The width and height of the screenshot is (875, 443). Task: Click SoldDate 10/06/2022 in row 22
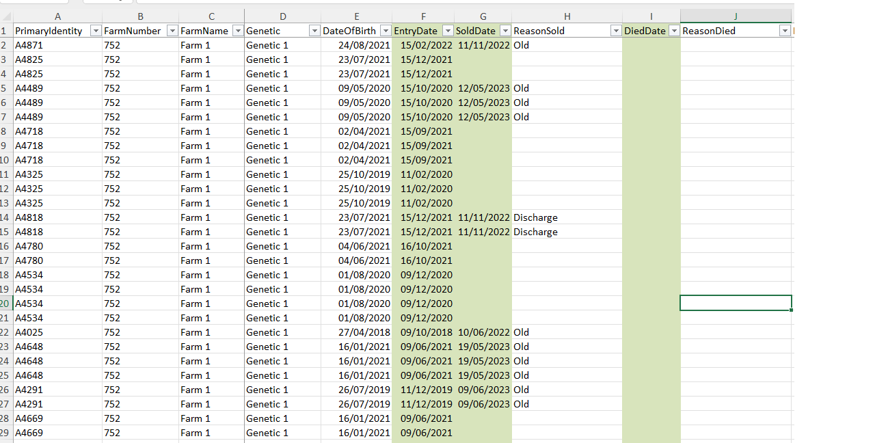(x=484, y=332)
